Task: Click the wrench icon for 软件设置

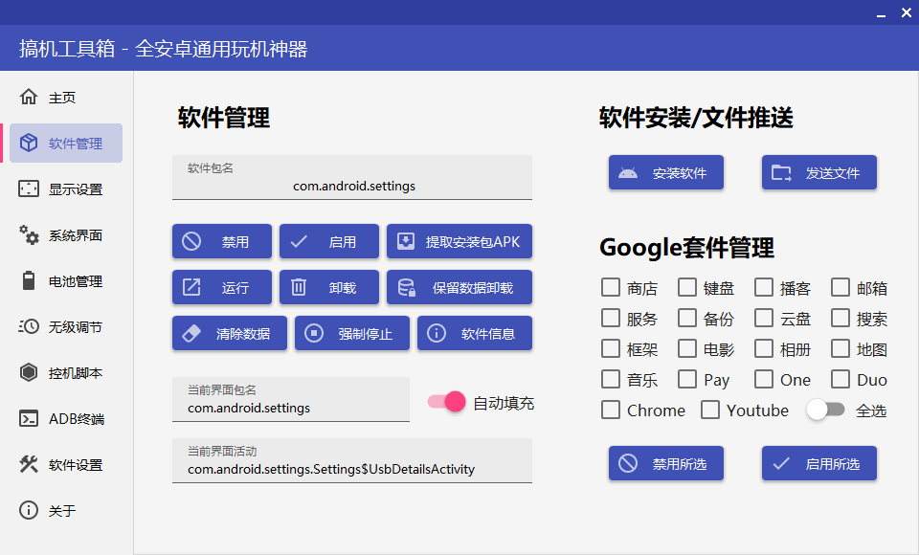Action: click(x=30, y=464)
